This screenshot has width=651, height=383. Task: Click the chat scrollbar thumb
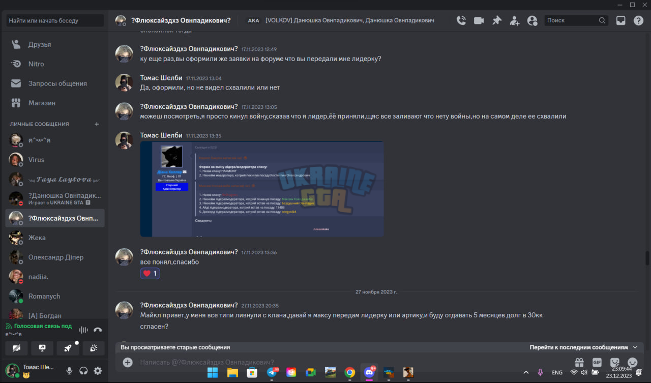[x=647, y=258]
